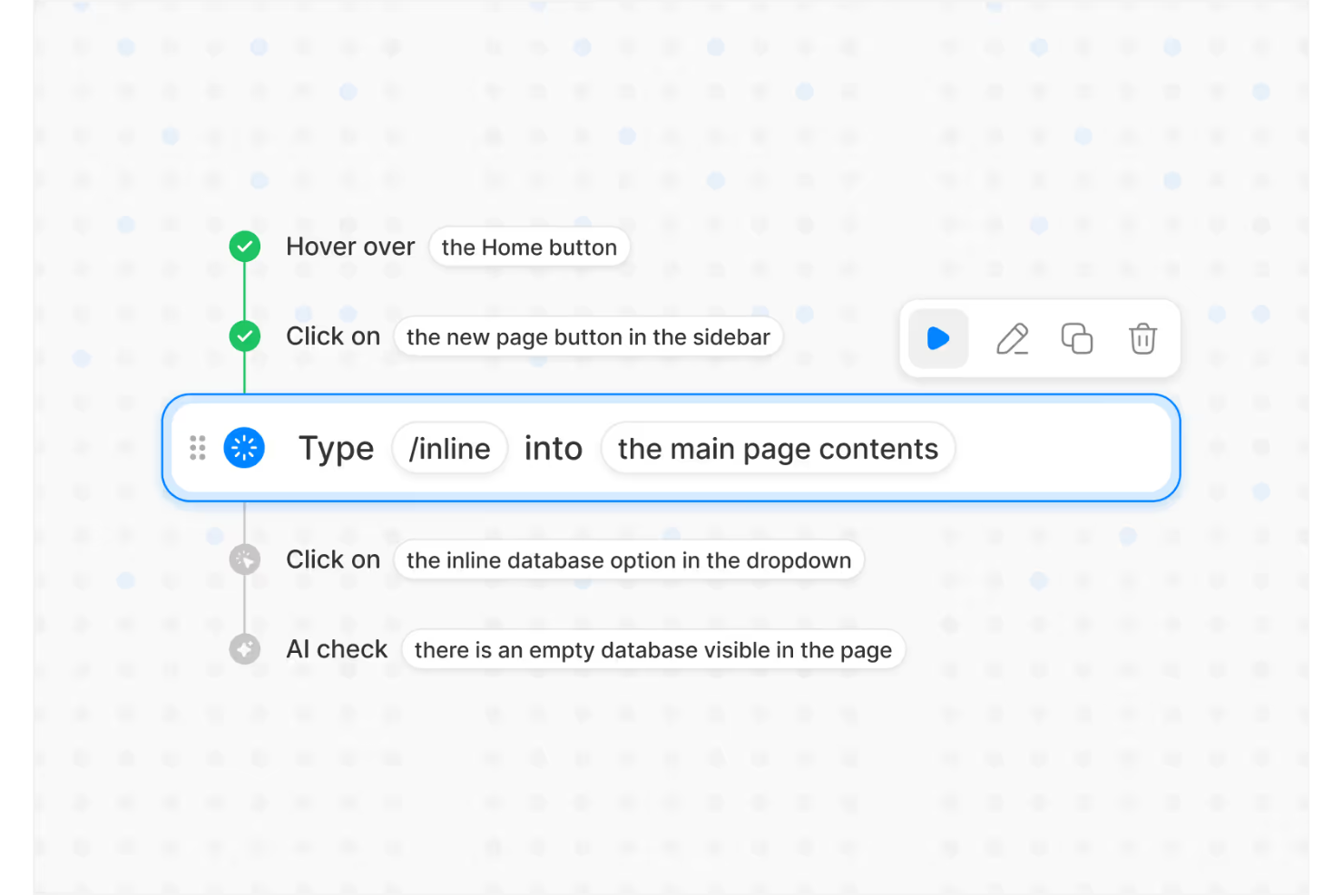Click the green checkmark on the Click on step

(244, 336)
